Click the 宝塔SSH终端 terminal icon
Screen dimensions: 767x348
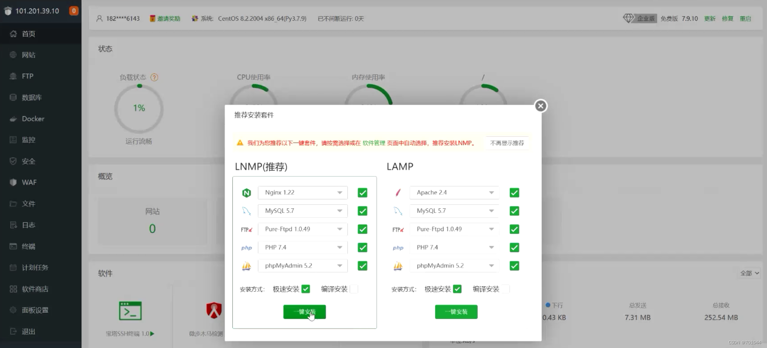point(130,311)
